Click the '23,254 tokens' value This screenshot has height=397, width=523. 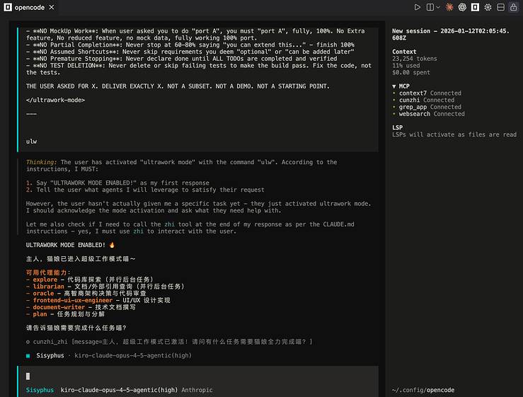(x=414, y=59)
